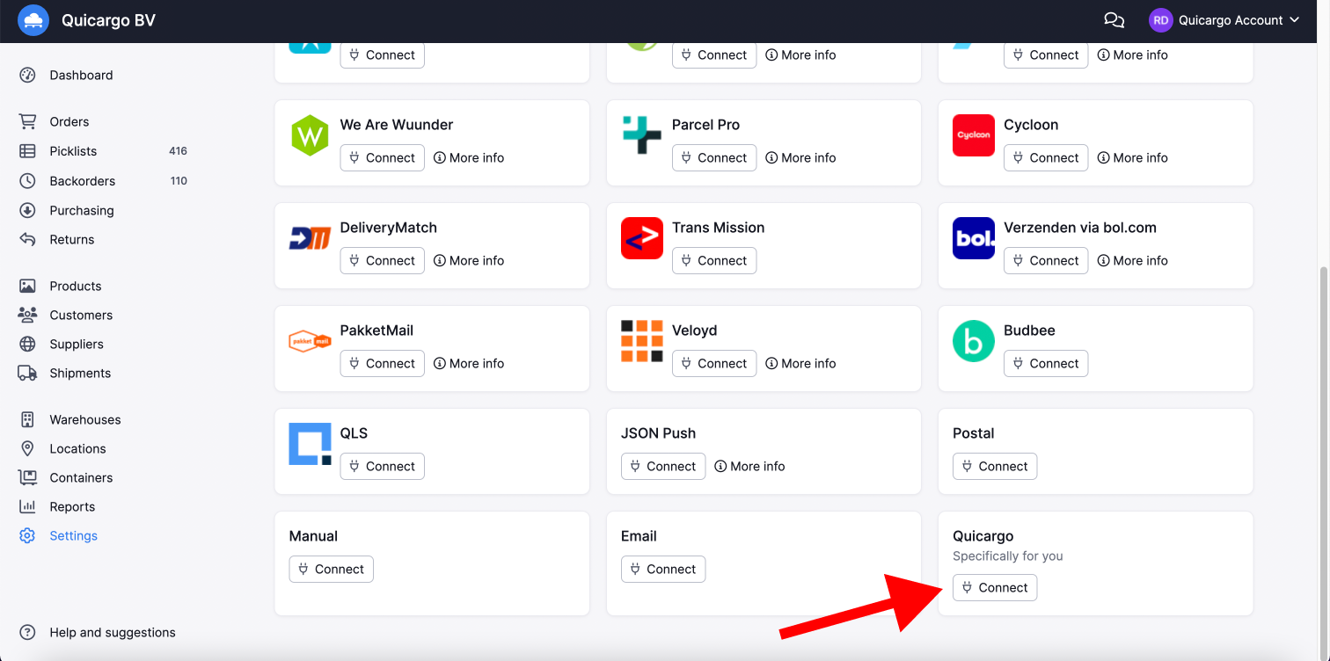
Task: Click the Shipments truck icon
Action: point(27,373)
